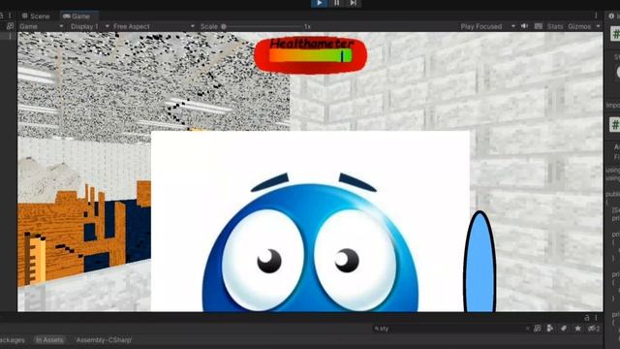Image resolution: width=620 pixels, height=349 pixels.
Task: Click the open-in-Search-window icon beside the search field
Action: point(537,329)
